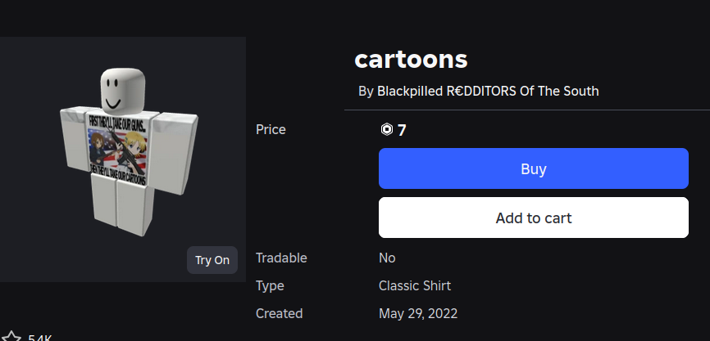Click the shirt graphic on avatar torso

click(x=118, y=150)
